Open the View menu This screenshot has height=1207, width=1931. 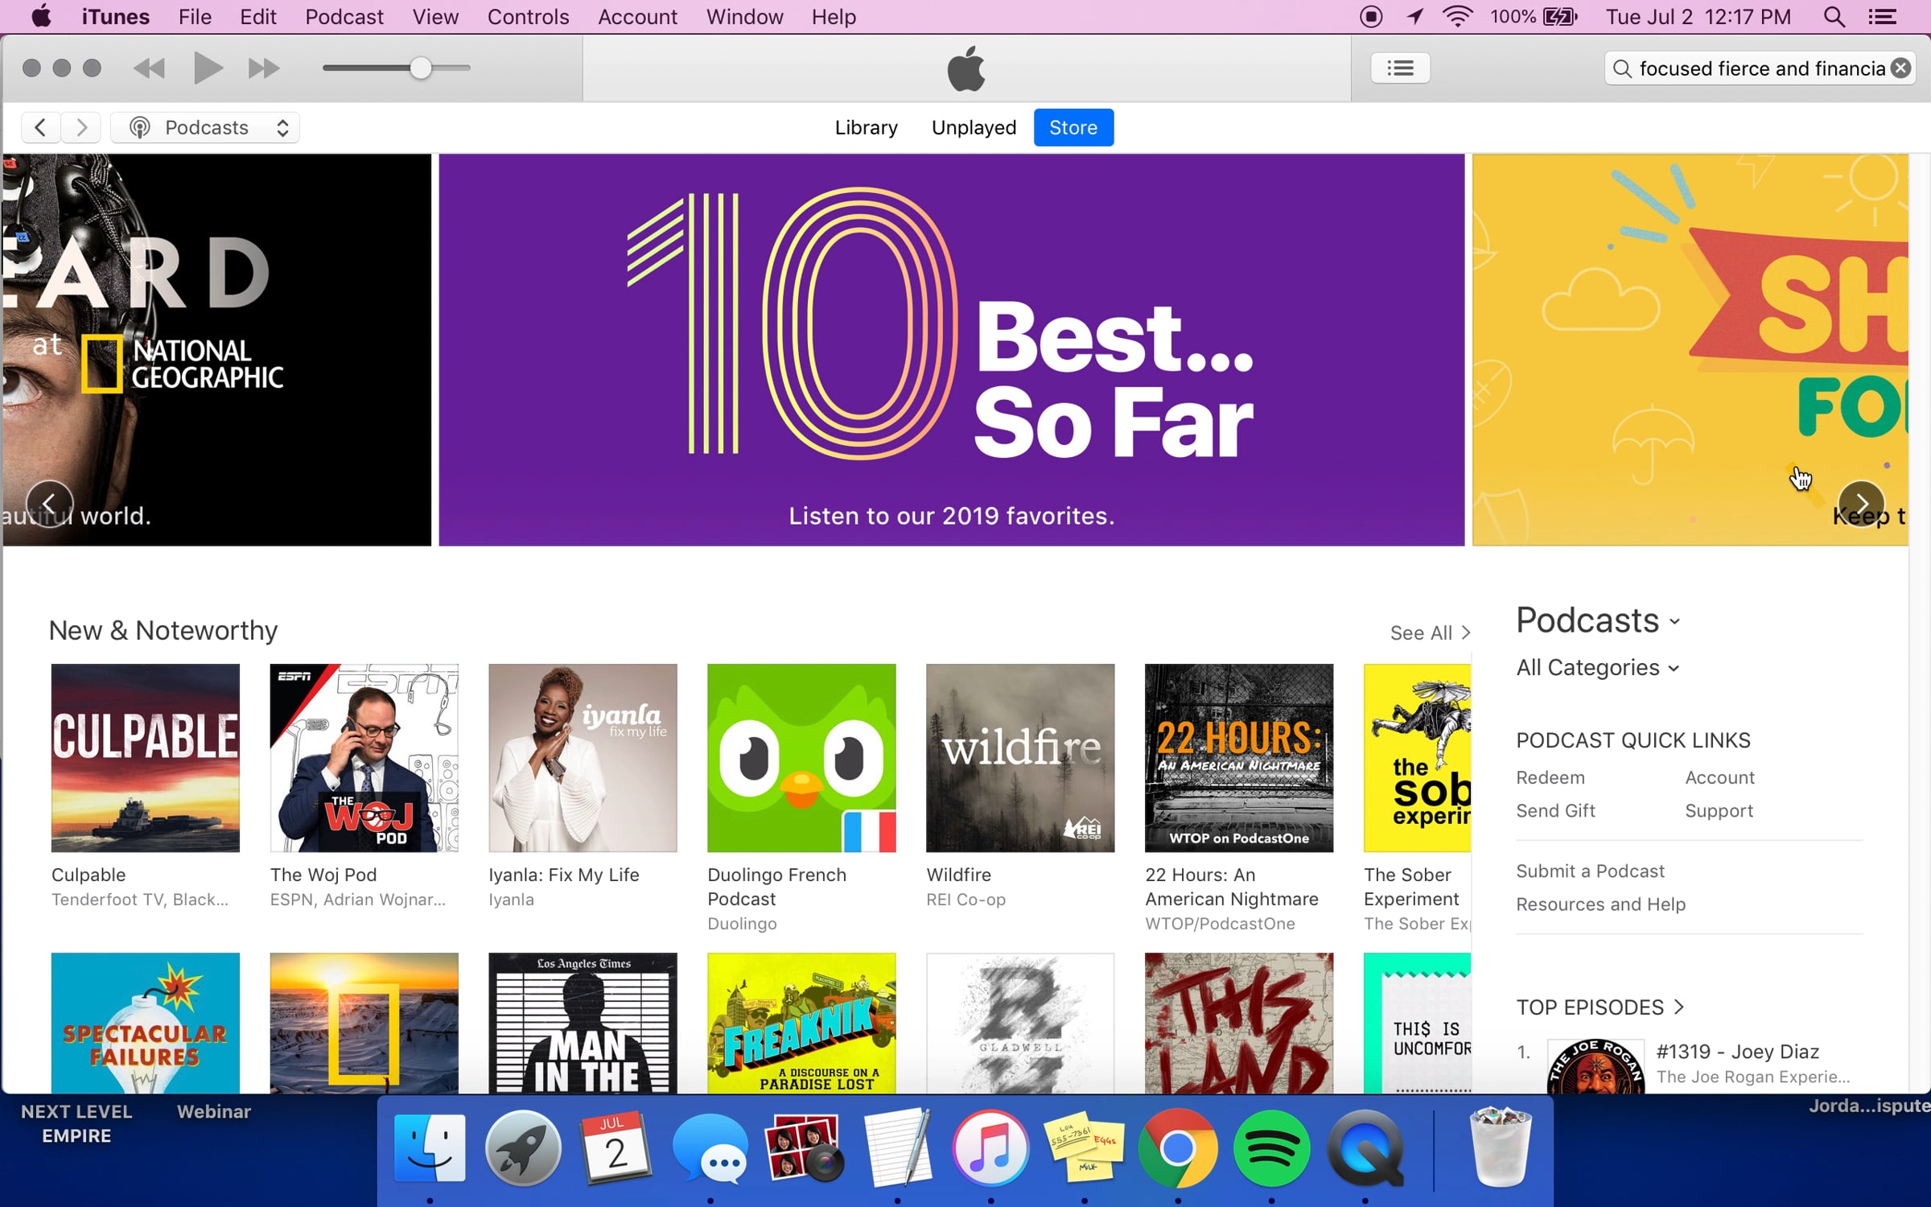[x=435, y=17]
